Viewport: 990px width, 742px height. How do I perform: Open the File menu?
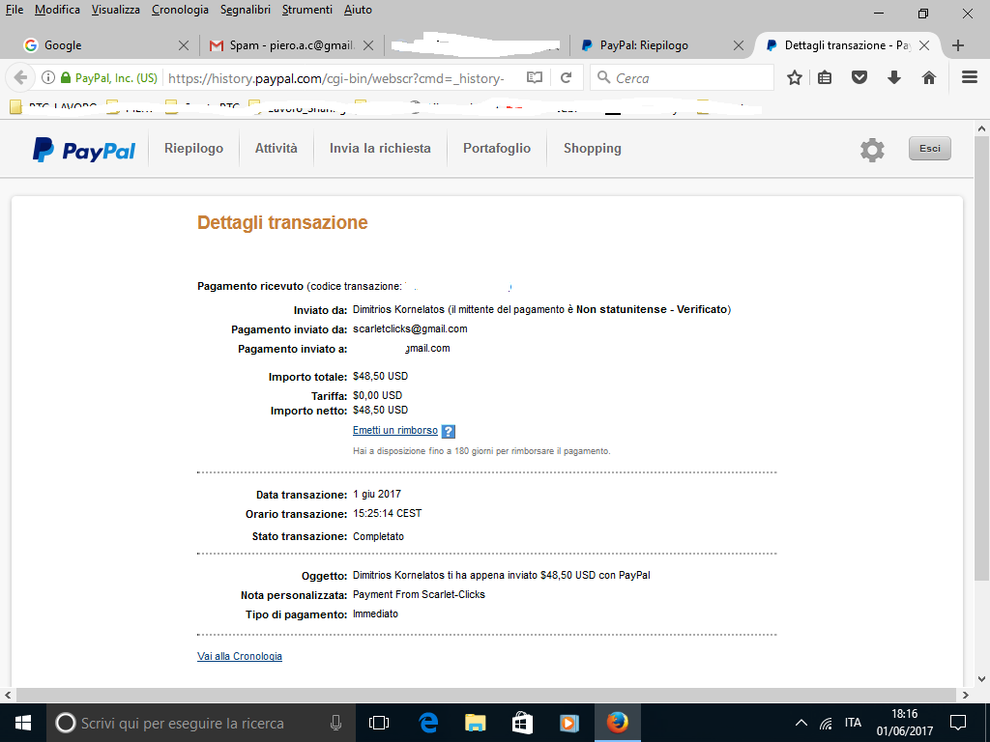14,10
